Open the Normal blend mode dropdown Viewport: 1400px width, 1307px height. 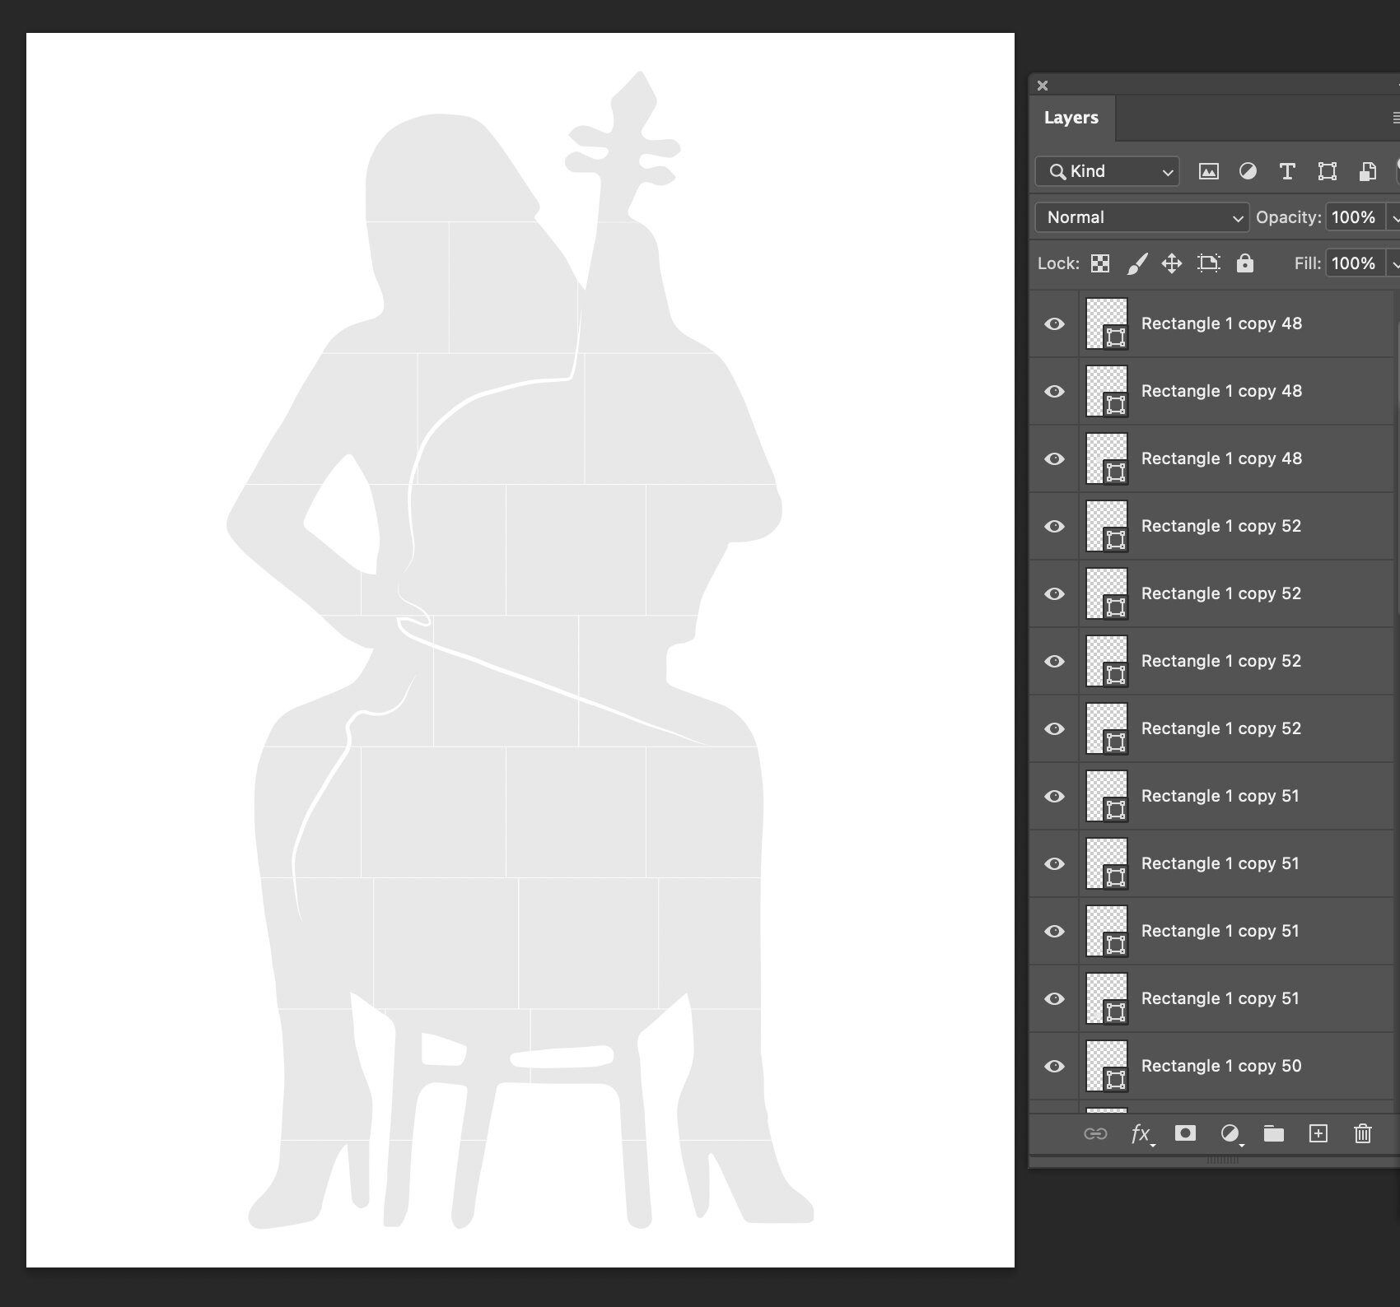[x=1142, y=217]
